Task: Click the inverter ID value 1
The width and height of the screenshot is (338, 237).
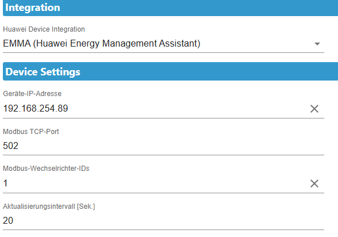Action: tap(5, 184)
